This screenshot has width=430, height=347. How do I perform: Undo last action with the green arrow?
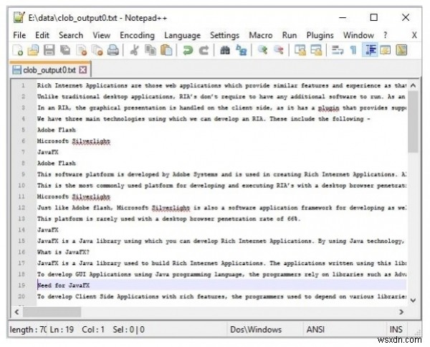point(188,50)
